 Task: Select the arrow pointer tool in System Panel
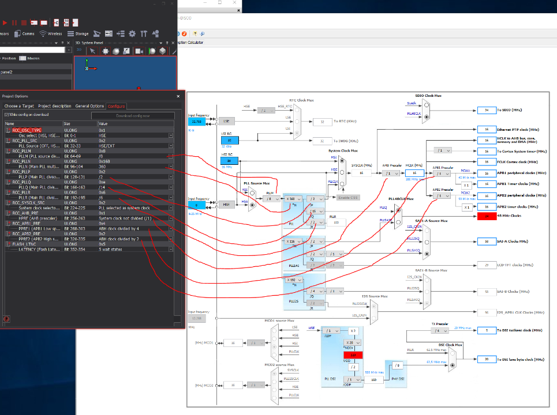click(x=93, y=51)
